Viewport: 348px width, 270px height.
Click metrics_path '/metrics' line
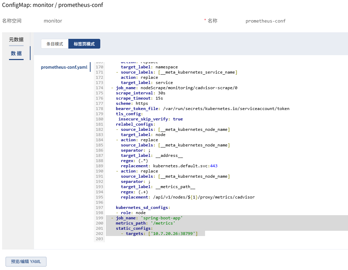pos(145,223)
